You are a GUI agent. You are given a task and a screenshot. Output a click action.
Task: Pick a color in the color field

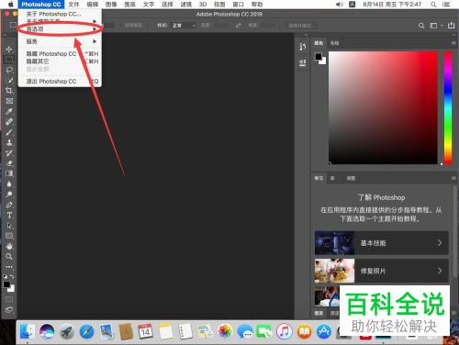pos(383,107)
